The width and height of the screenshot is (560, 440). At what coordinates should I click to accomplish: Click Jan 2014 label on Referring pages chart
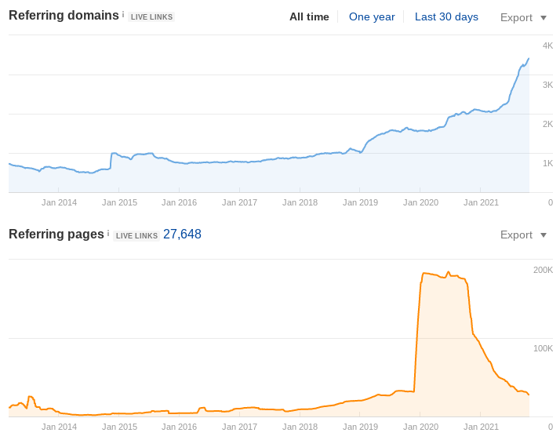[59, 427]
